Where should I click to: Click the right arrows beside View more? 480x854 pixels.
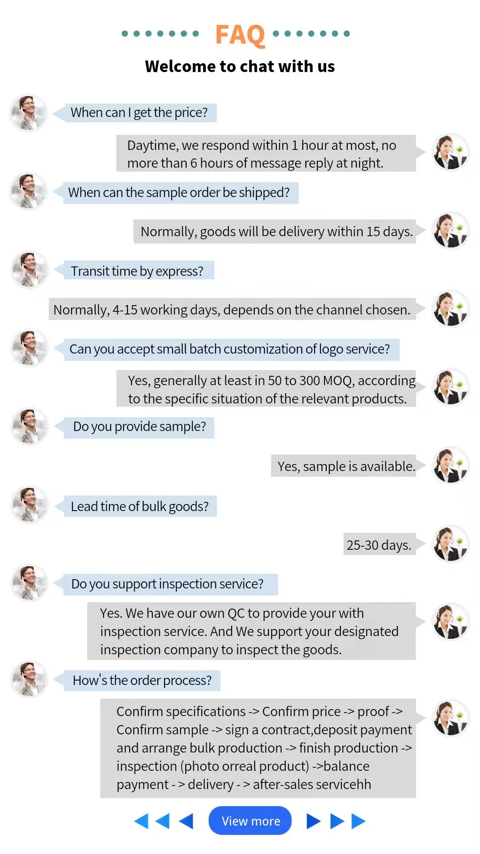[x=336, y=821]
